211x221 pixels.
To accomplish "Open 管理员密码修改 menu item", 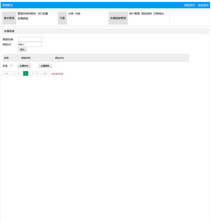I will (x=27, y=14).
